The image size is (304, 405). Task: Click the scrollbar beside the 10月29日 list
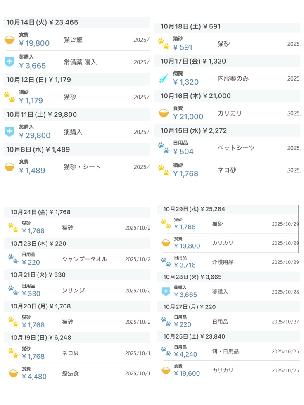click(299, 219)
